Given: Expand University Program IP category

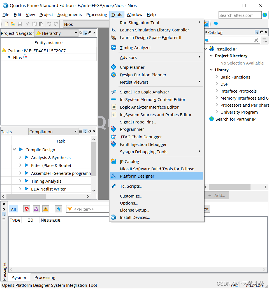Looking at the screenshot, I should click(217, 112).
